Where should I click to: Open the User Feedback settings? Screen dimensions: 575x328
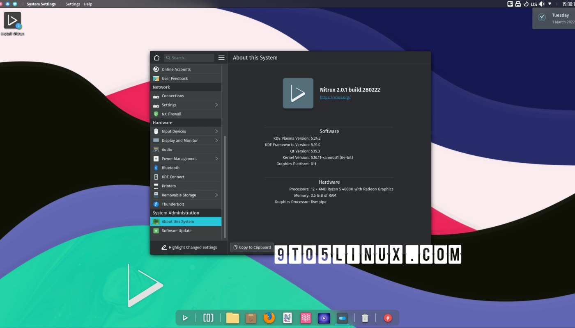[186, 78]
